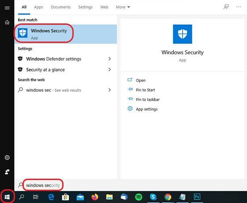
Task: Switch to the Documents tab
Action: (61, 7)
